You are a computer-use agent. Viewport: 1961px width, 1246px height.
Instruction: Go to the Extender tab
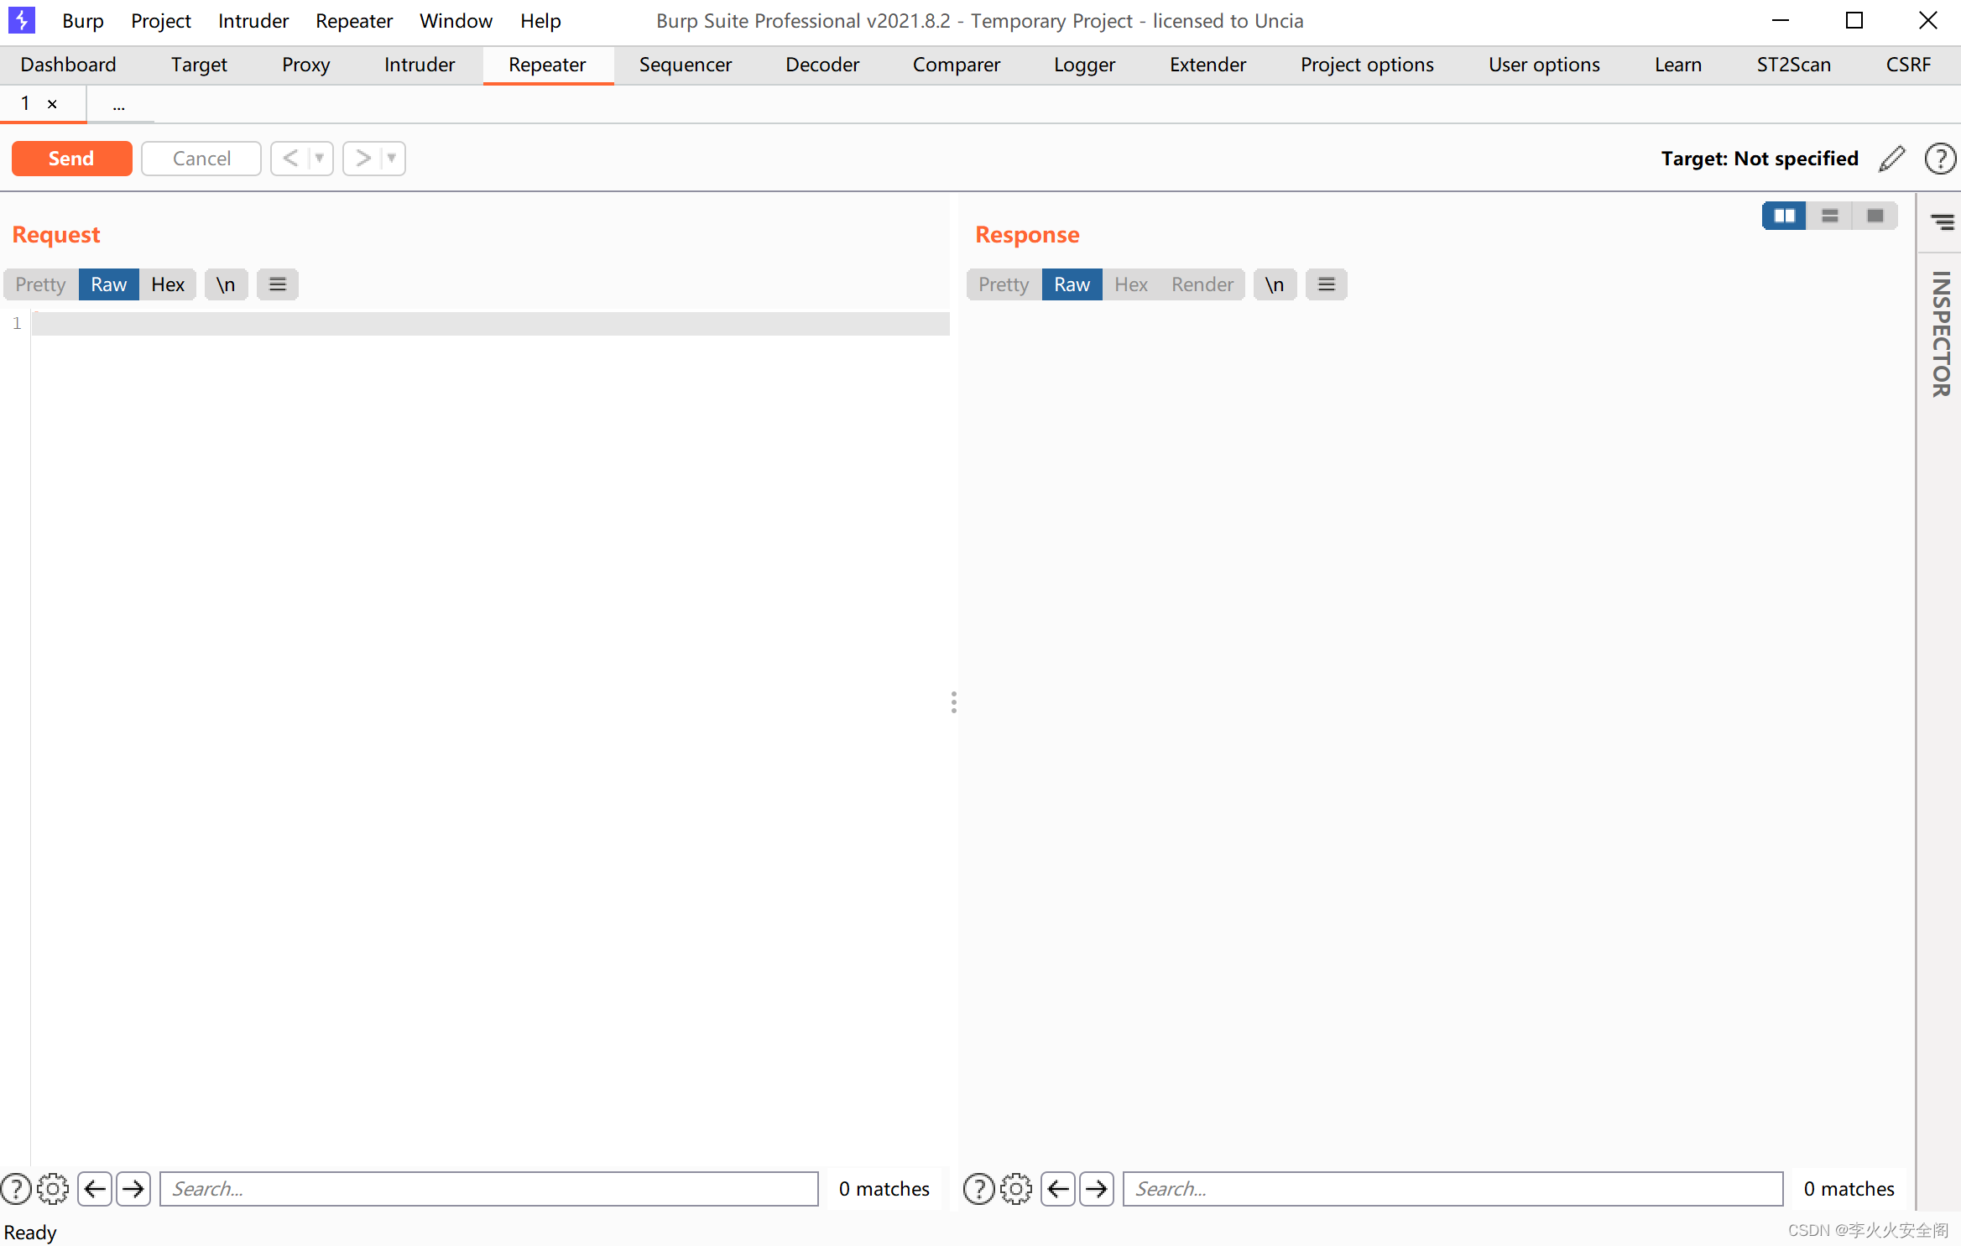point(1207,65)
